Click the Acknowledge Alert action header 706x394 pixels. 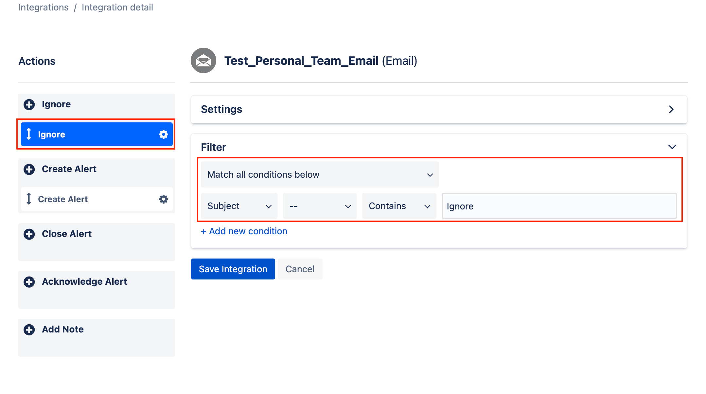pos(84,282)
